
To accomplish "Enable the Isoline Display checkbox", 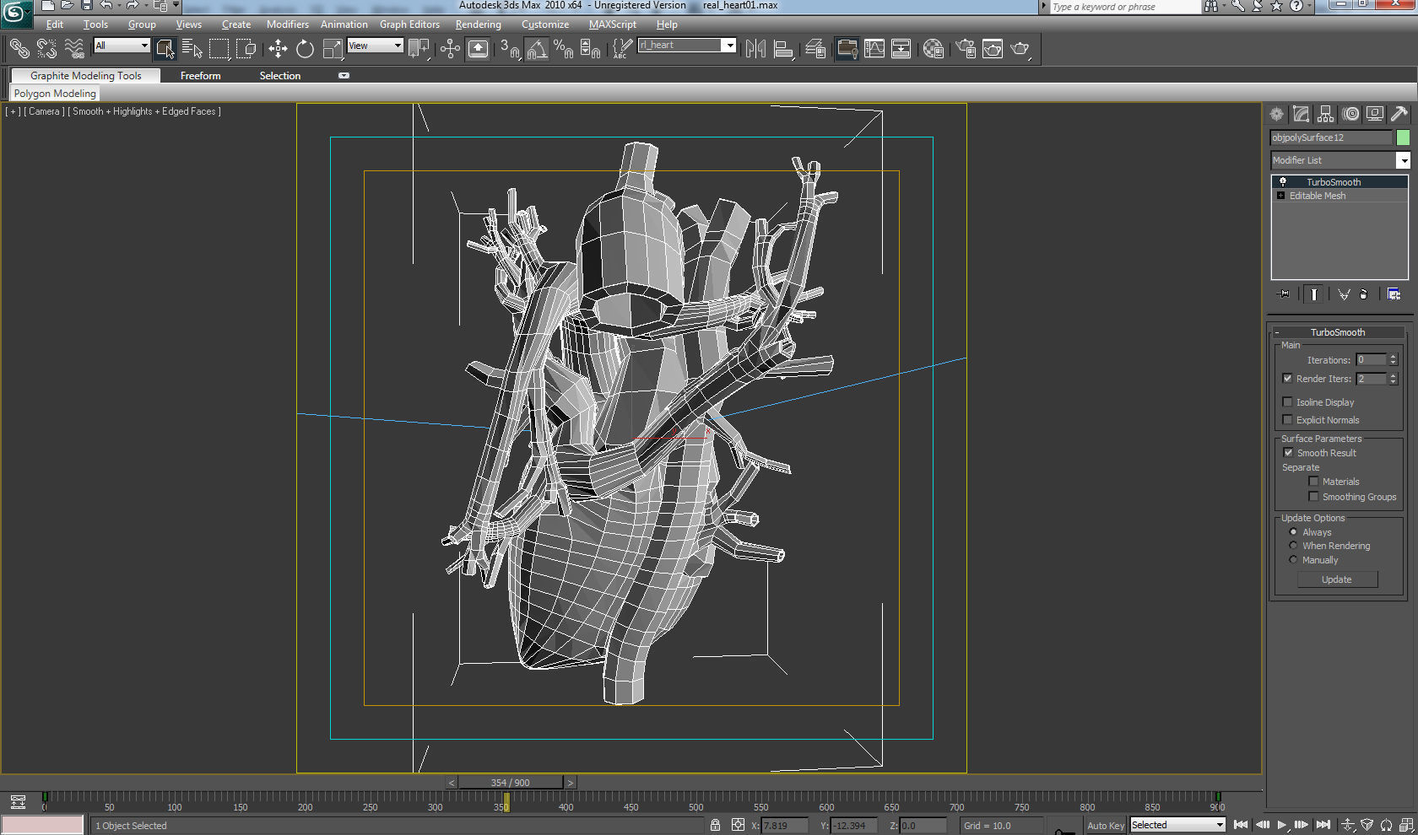I will [x=1287, y=402].
